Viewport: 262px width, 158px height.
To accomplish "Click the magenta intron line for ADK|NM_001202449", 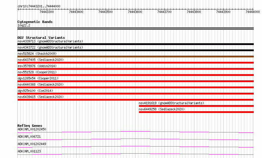I will [x=135, y=147].
